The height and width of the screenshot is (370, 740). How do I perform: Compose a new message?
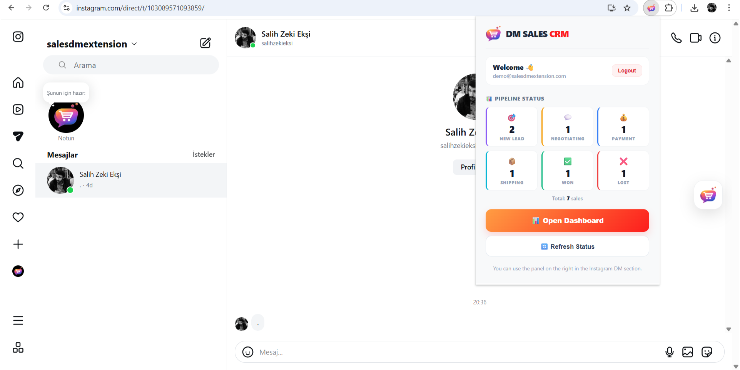[205, 43]
